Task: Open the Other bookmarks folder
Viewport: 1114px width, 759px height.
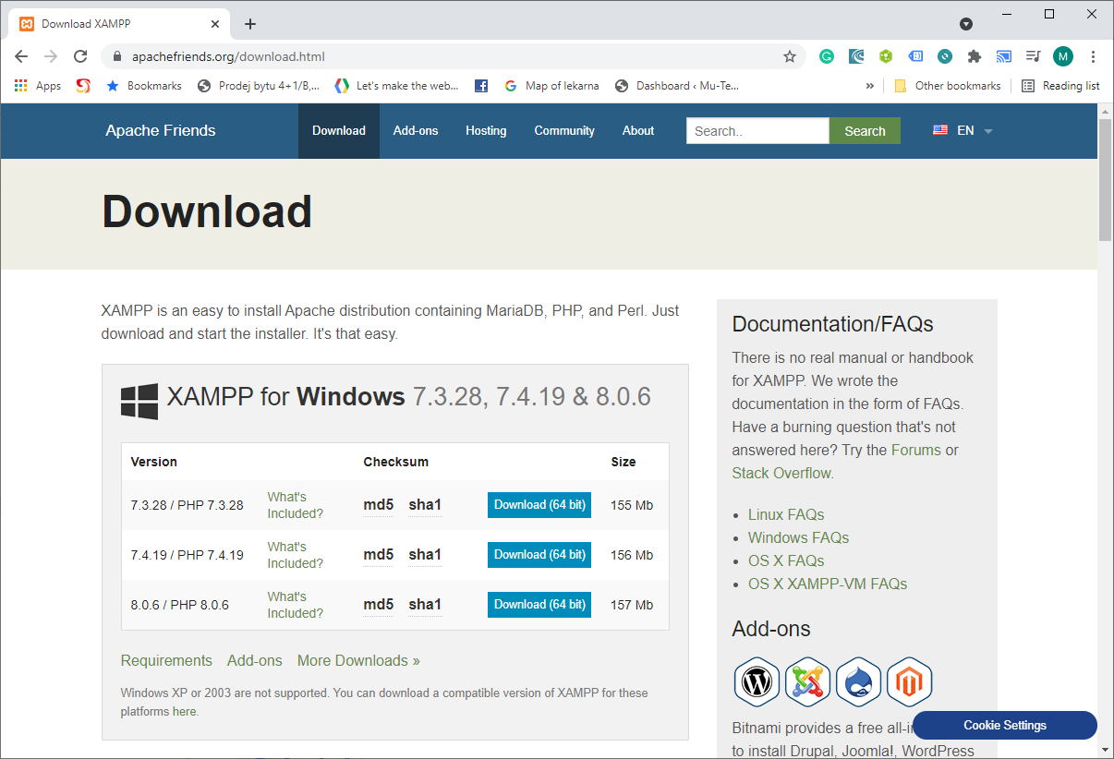Action: click(x=947, y=86)
